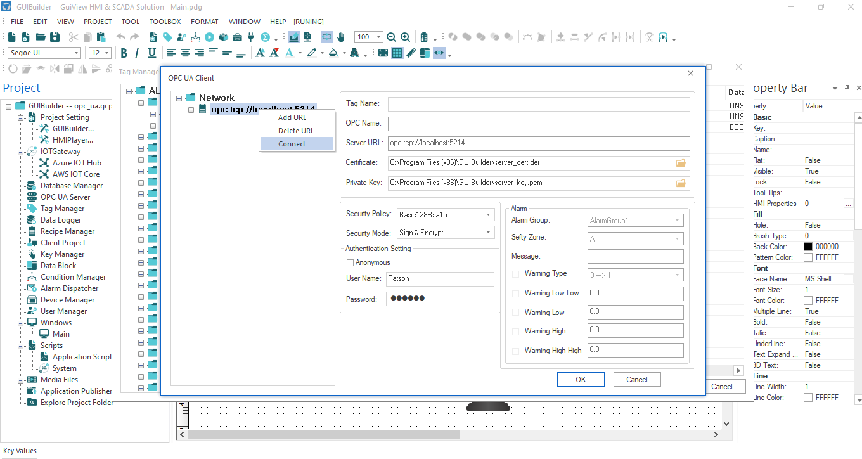Tick the Warning Low Low checkbox
Viewport: 862px width, 459px height.
point(515,294)
